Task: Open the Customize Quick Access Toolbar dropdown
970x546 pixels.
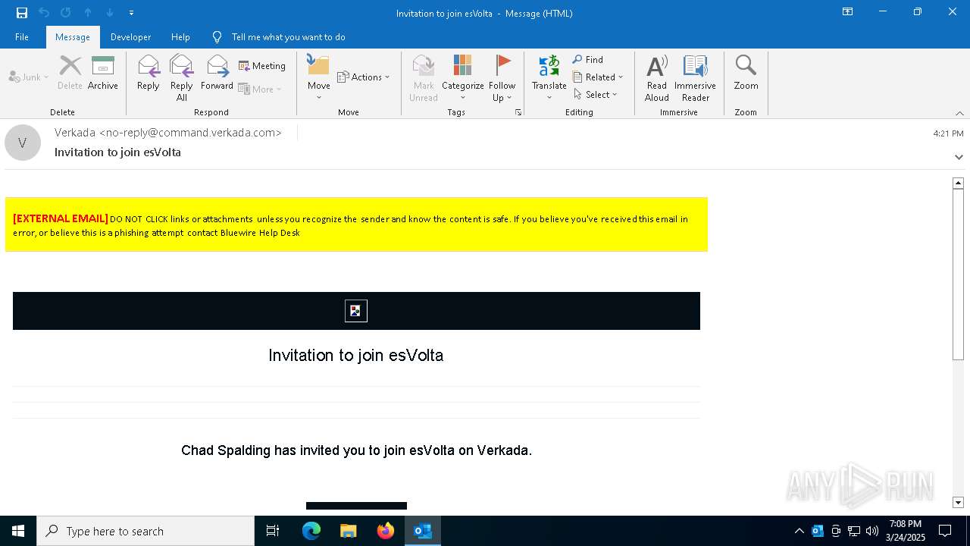Action: 132,13
